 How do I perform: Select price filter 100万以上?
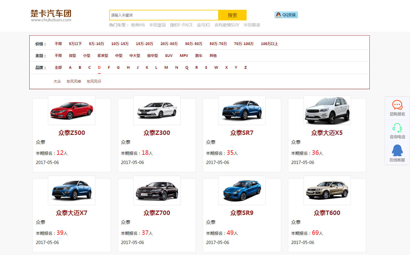tap(269, 44)
